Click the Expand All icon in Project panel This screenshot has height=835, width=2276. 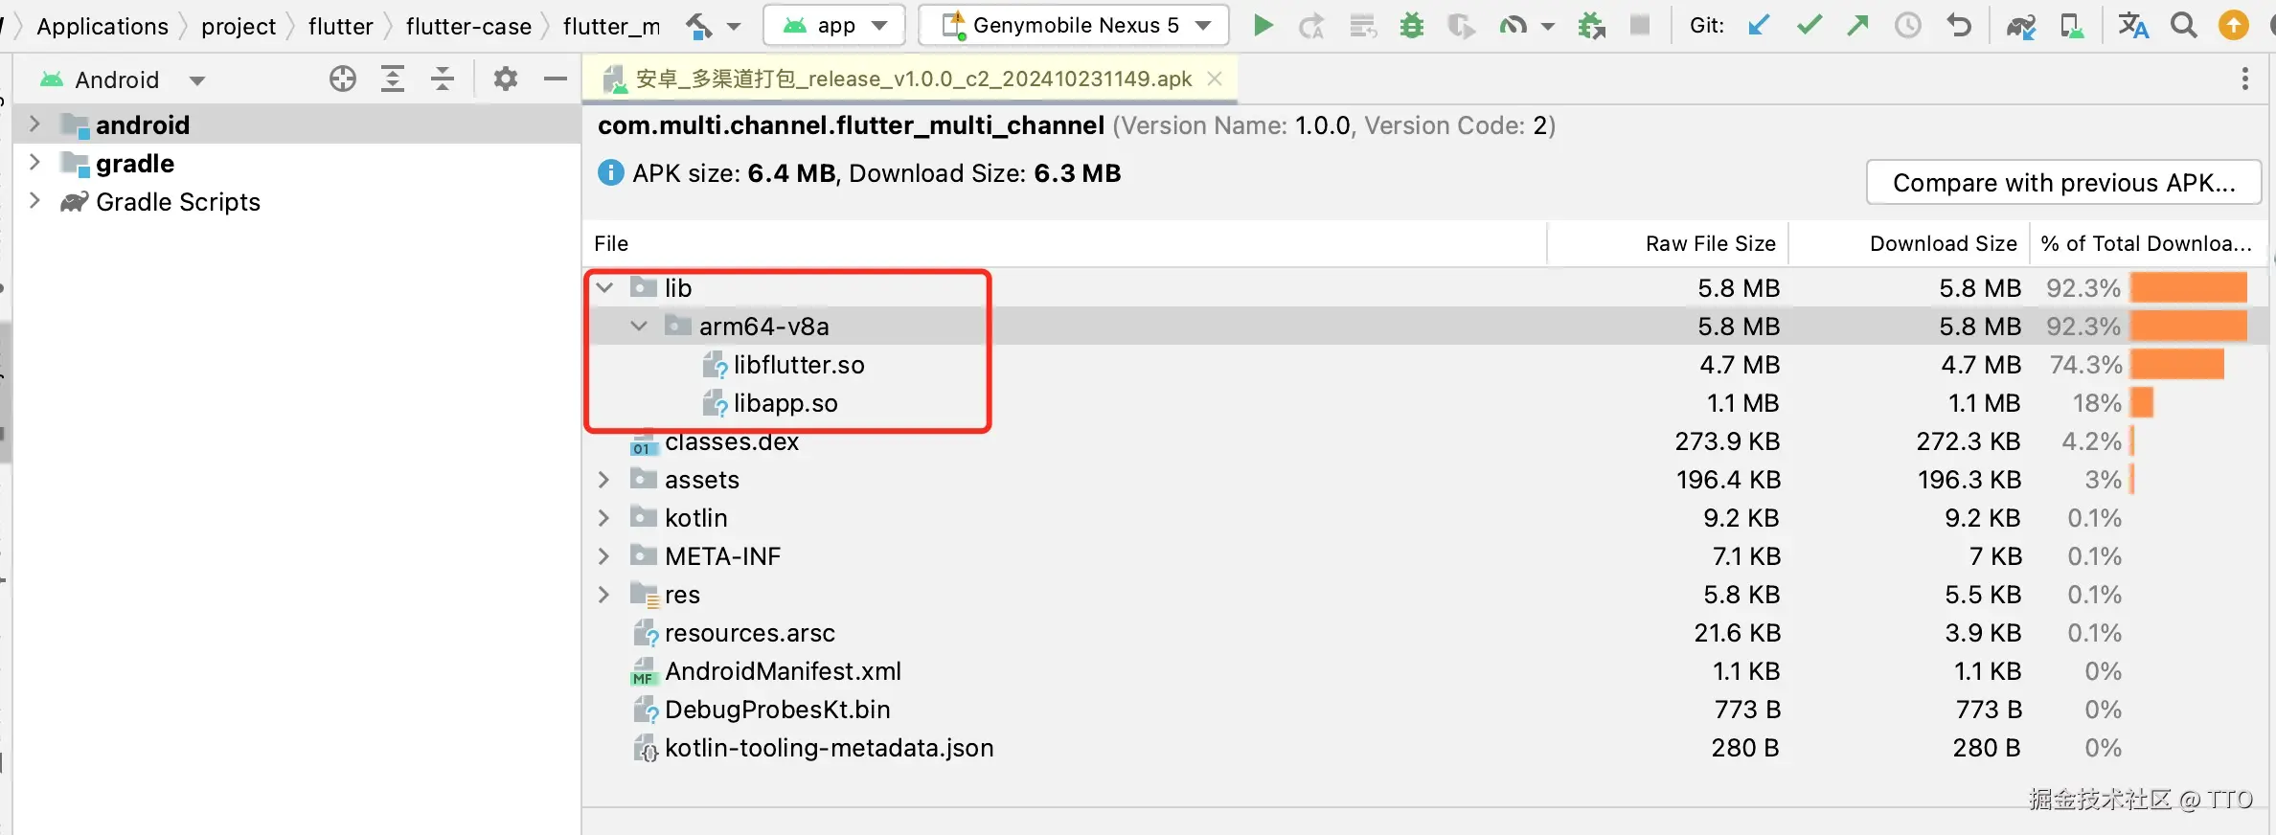point(393,79)
